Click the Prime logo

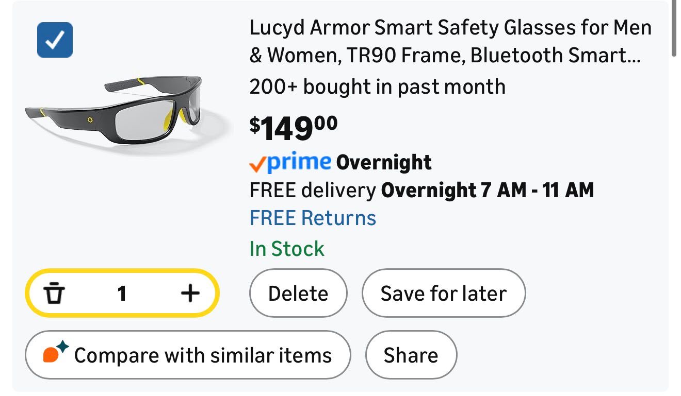pos(299,162)
